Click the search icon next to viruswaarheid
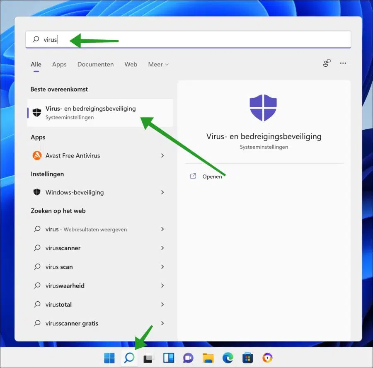The height and width of the screenshot is (368, 373). (x=37, y=286)
